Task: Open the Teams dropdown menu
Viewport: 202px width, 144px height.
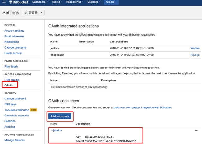Action: coord(57,2)
